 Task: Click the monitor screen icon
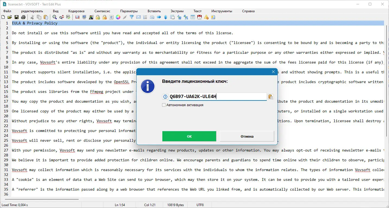[x=84, y=17]
